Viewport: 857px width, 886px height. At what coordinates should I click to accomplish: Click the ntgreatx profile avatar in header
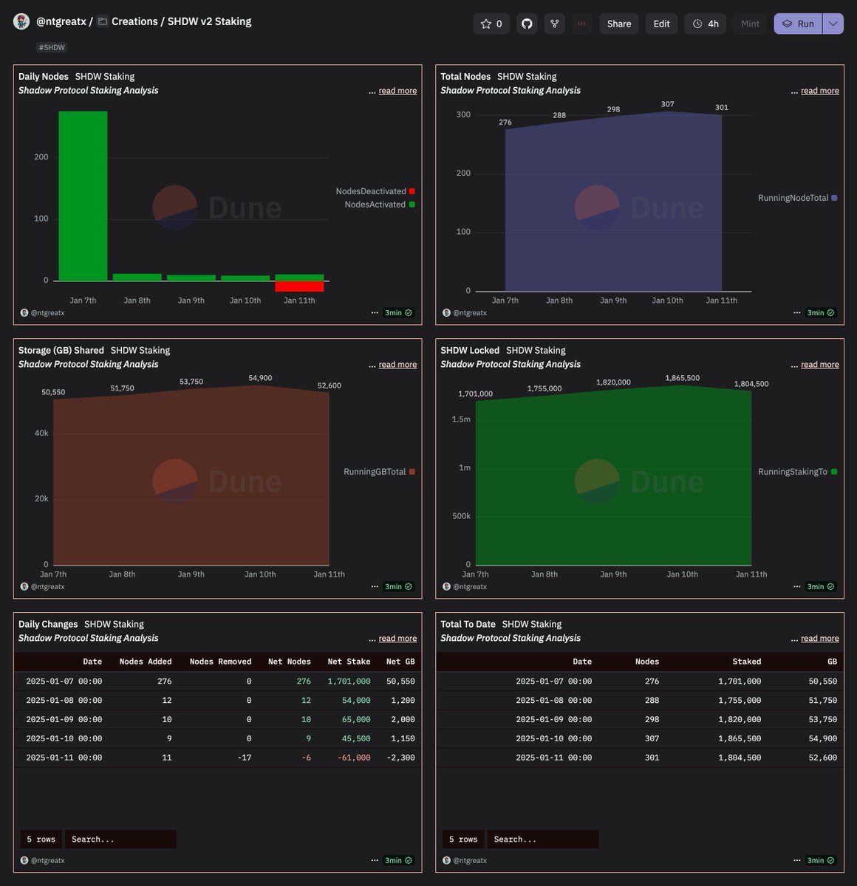pos(21,21)
